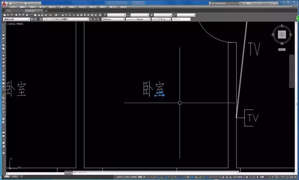
Task: Expand the ByLayer color dropdown
Action: [x=113, y=19]
